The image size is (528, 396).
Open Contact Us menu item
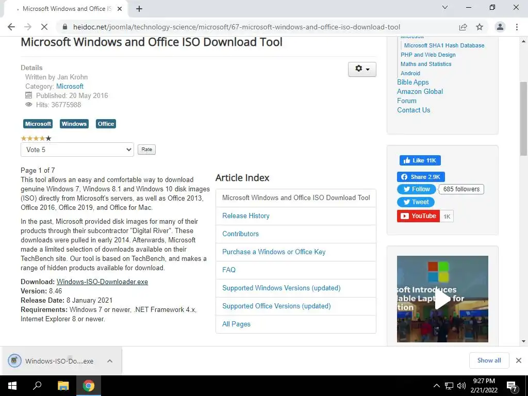414,110
